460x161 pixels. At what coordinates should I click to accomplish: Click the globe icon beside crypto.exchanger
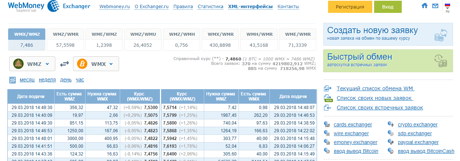[391, 125]
